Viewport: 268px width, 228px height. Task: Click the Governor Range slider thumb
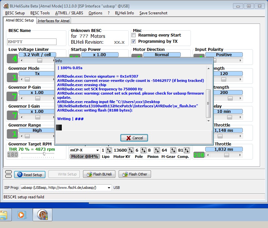pyautogui.click(x=27, y=136)
